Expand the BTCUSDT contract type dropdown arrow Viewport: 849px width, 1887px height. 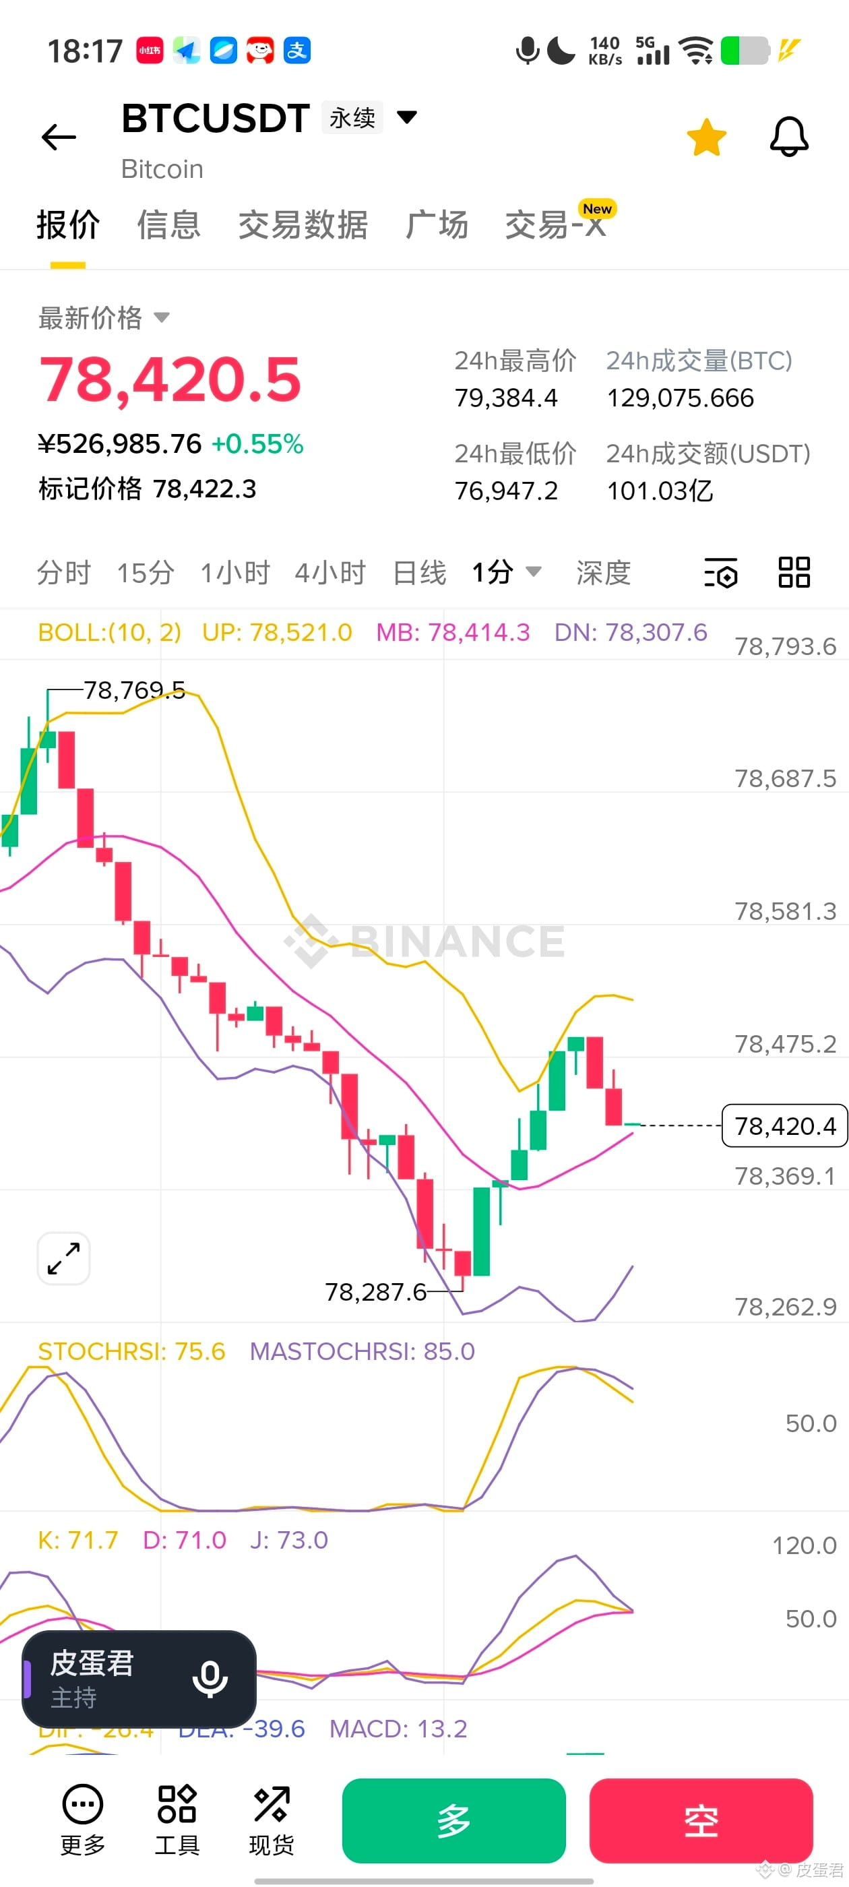[x=406, y=117]
